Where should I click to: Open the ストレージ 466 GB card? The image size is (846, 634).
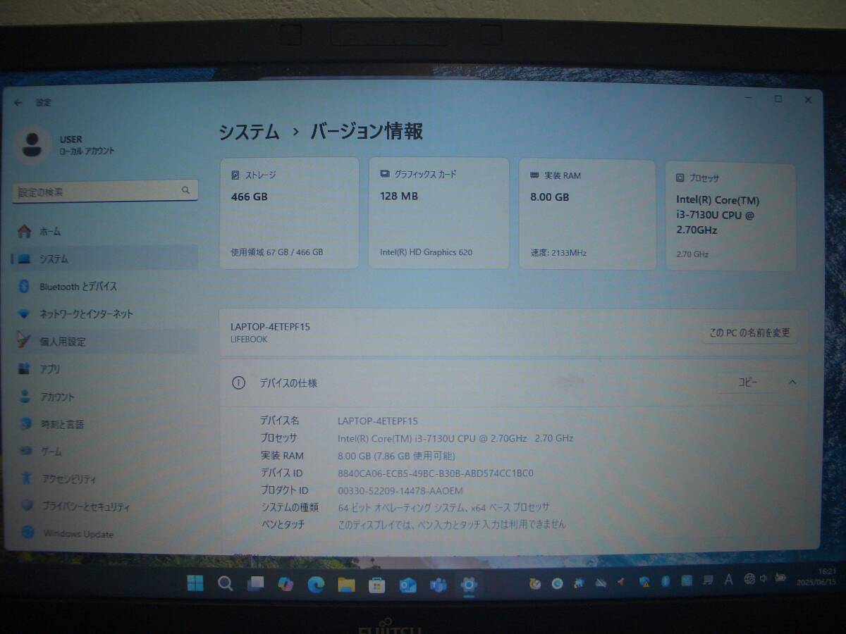[x=289, y=213]
